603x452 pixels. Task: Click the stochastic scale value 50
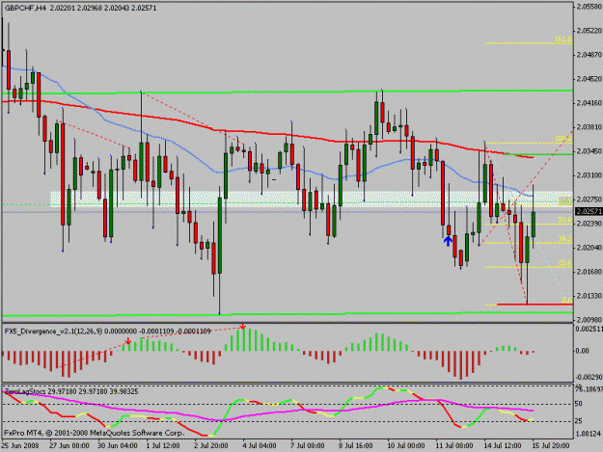(x=579, y=404)
